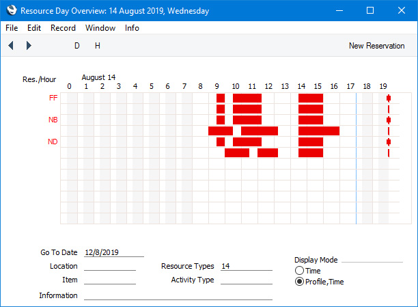Open the Info menu

133,28
